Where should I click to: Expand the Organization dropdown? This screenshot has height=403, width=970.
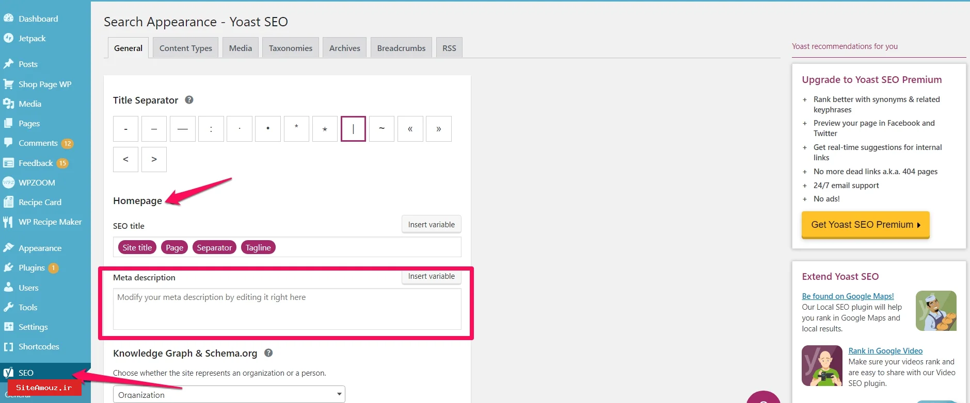pyautogui.click(x=229, y=394)
